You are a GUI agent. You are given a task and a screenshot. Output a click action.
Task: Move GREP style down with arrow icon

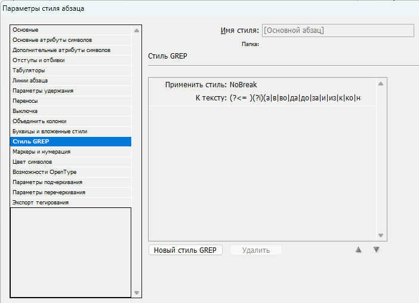376,250
